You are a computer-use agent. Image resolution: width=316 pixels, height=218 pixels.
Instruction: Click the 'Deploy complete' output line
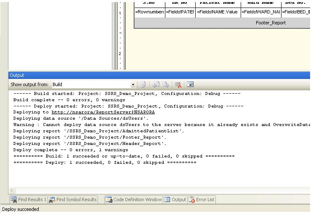(x=71, y=150)
